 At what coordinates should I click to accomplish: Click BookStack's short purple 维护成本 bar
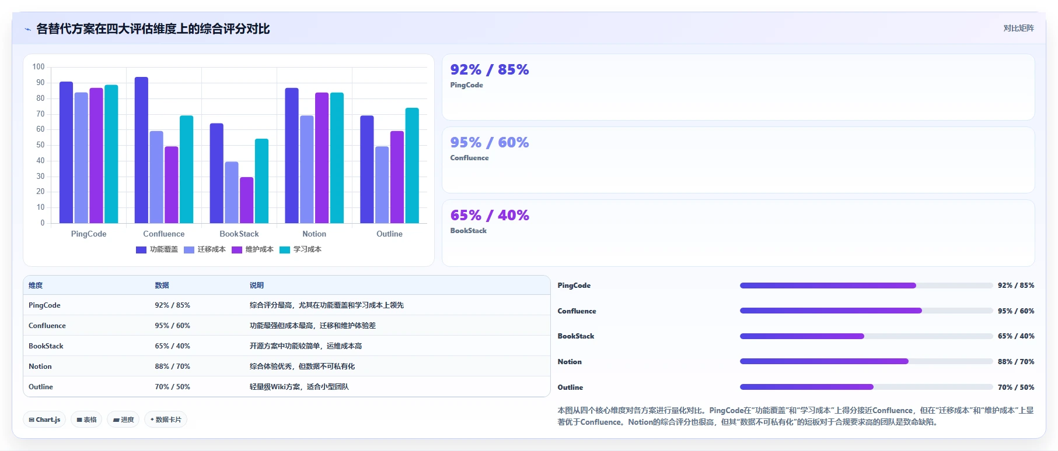click(247, 200)
